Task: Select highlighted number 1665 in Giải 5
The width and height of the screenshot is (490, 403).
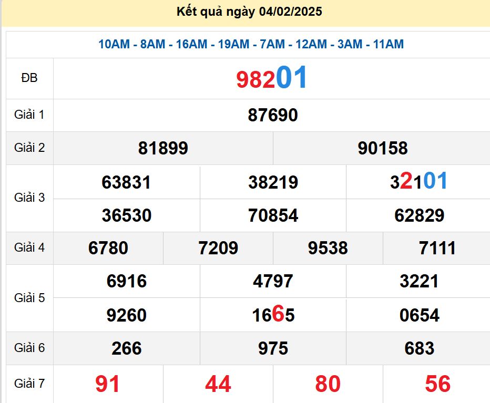Action: tap(272, 315)
